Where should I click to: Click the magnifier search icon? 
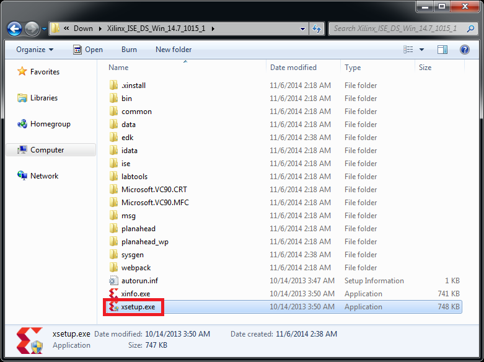(x=470, y=29)
